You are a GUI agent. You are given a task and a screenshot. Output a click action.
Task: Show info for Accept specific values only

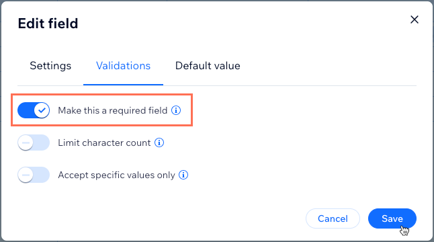[x=183, y=175]
